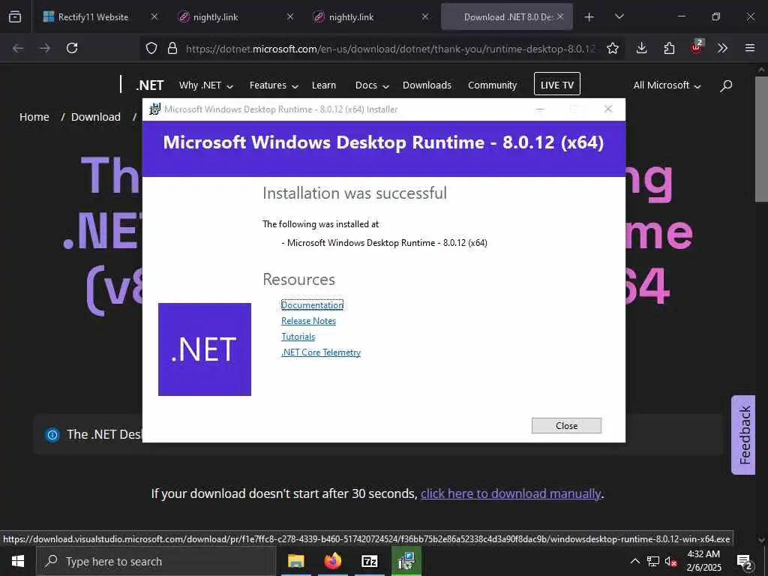Open the Downloads menu item
This screenshot has height=576, width=768.
pos(427,85)
